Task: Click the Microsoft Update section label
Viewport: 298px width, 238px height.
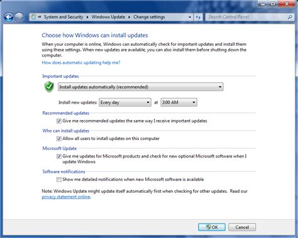Action: [x=60, y=148]
